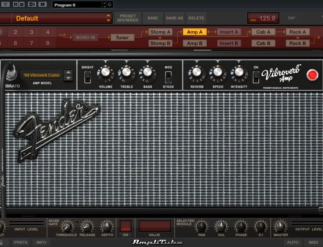Click the Program 0 name field
323x247 pixels.
(77, 5)
